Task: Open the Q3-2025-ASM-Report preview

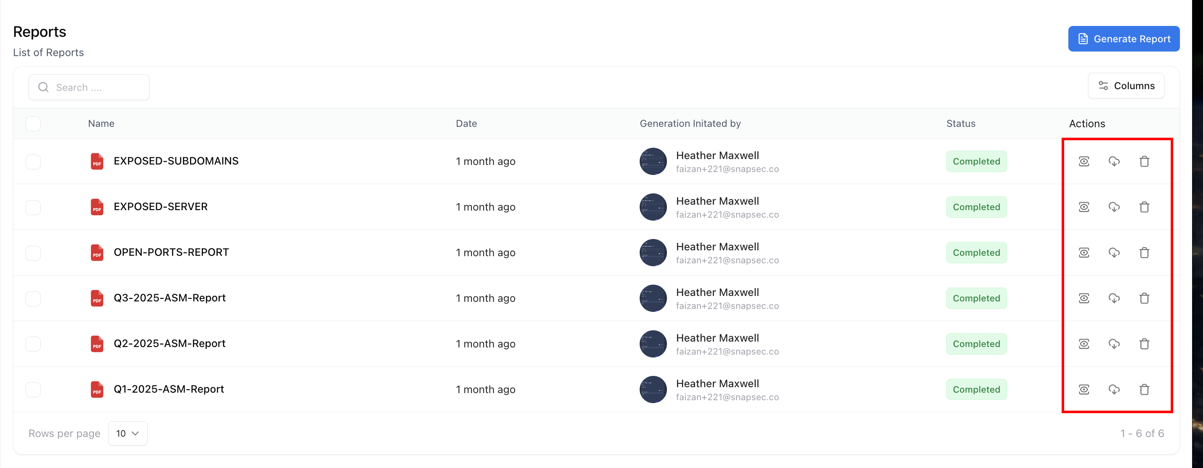Action: click(1084, 298)
